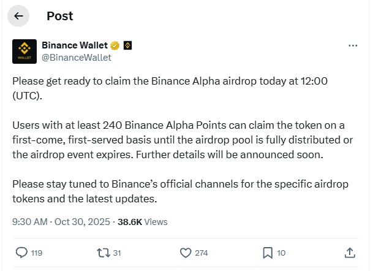Click the 274 likes count

[x=202, y=253]
